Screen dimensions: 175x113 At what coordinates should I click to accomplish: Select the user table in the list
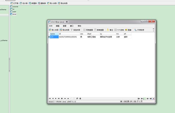point(13,11)
